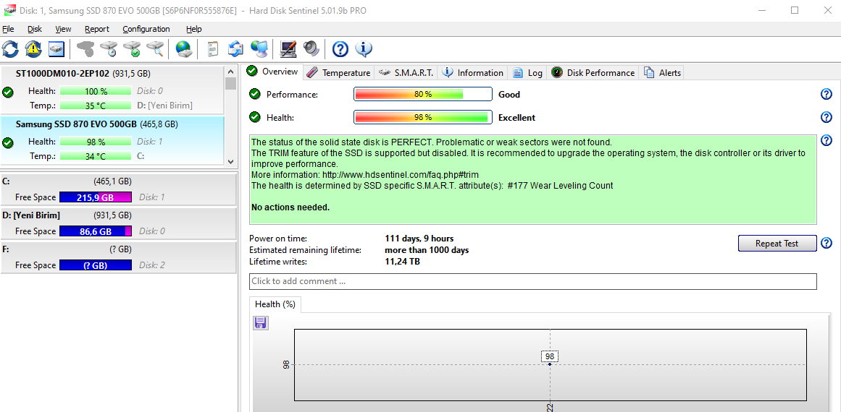Click help icon next to Repeat Test
841x412 pixels.
point(827,243)
